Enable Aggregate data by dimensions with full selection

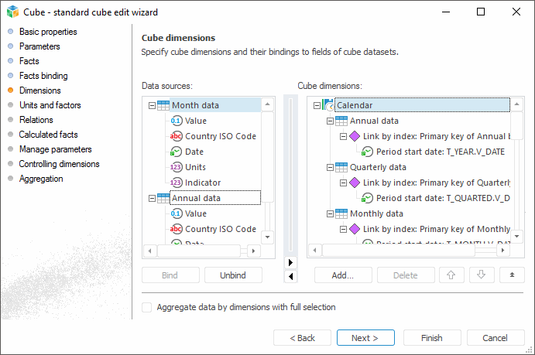[147, 307]
